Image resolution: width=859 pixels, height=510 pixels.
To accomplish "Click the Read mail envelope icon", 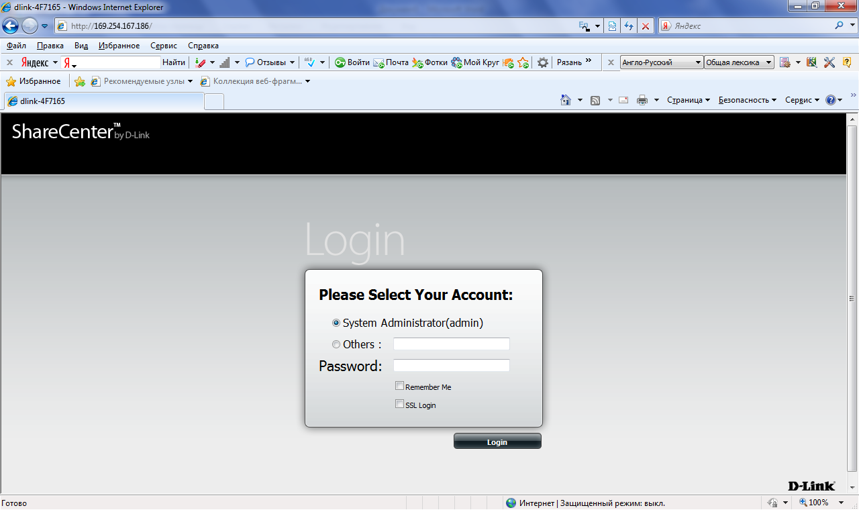I will coord(623,100).
